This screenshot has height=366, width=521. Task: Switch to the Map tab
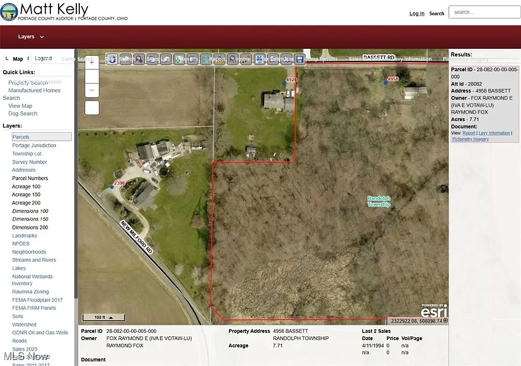[x=18, y=59]
